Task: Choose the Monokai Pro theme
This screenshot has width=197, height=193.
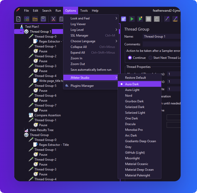Action: pyautogui.click(x=139, y=130)
